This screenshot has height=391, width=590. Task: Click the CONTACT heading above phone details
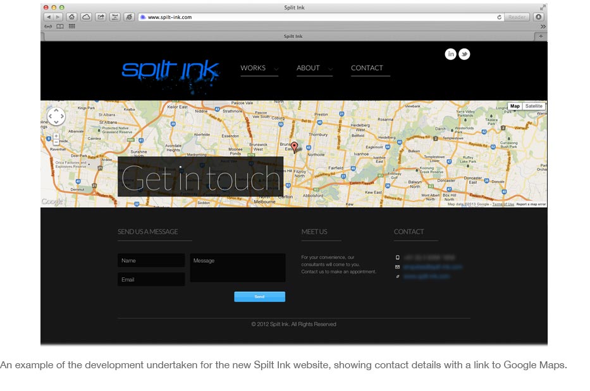(409, 232)
